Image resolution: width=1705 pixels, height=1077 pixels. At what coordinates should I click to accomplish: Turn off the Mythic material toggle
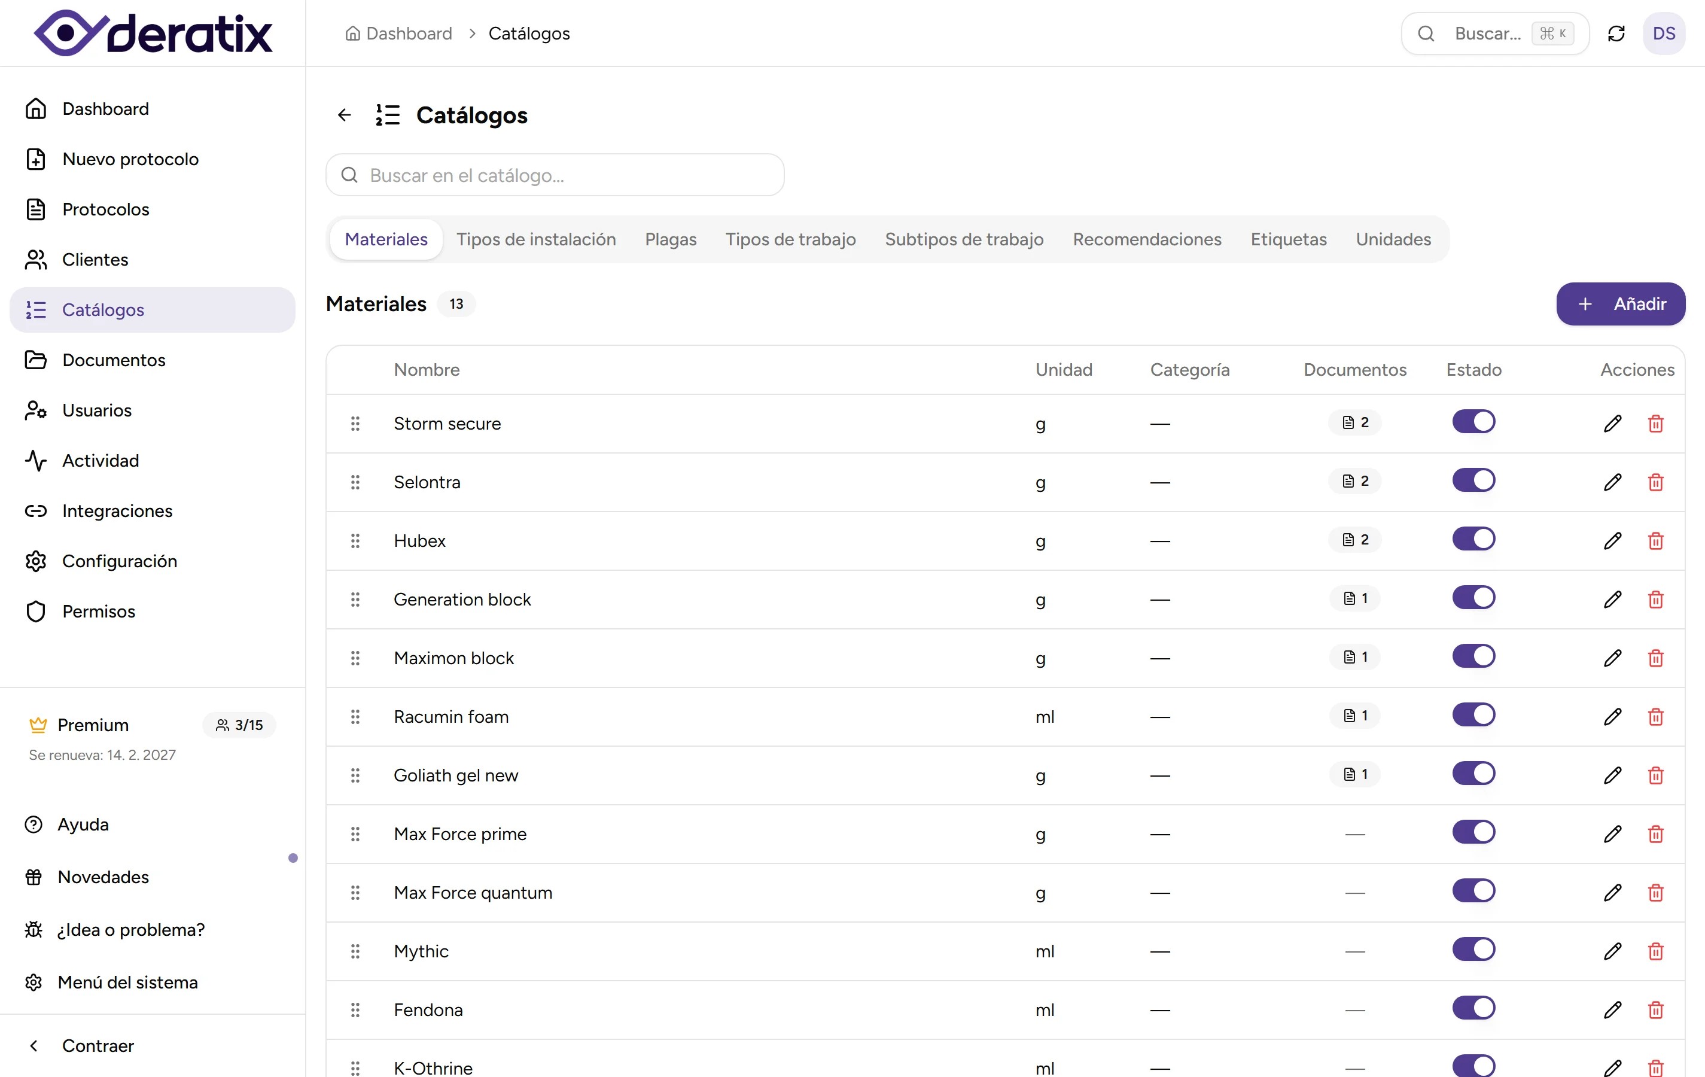pos(1473,950)
